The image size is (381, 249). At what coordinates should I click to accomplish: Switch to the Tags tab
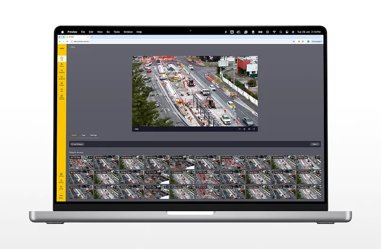pos(83,135)
